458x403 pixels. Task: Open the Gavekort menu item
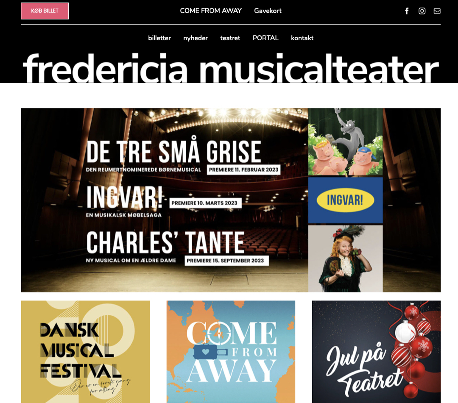point(268,11)
